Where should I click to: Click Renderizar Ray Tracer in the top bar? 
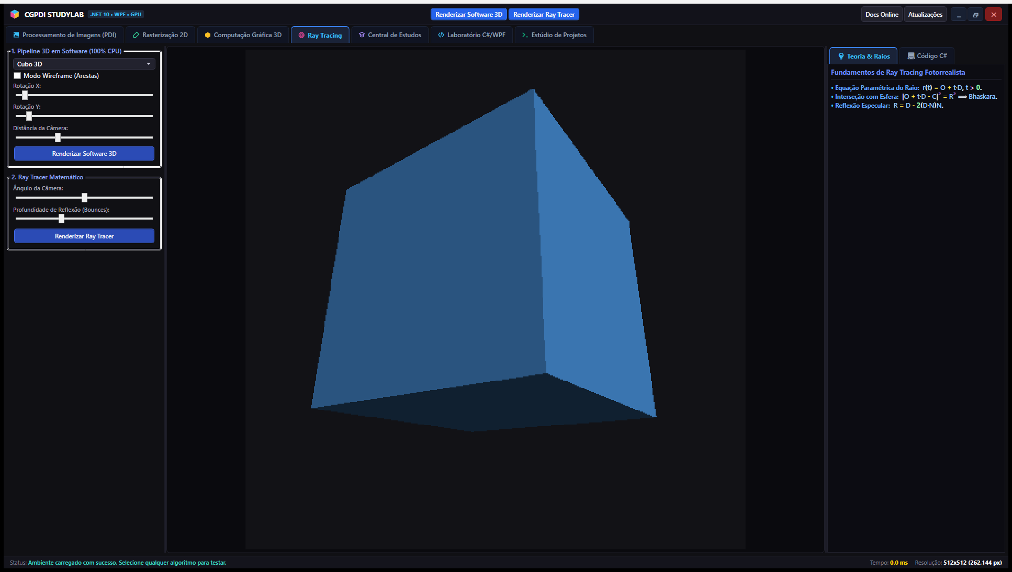tap(544, 15)
